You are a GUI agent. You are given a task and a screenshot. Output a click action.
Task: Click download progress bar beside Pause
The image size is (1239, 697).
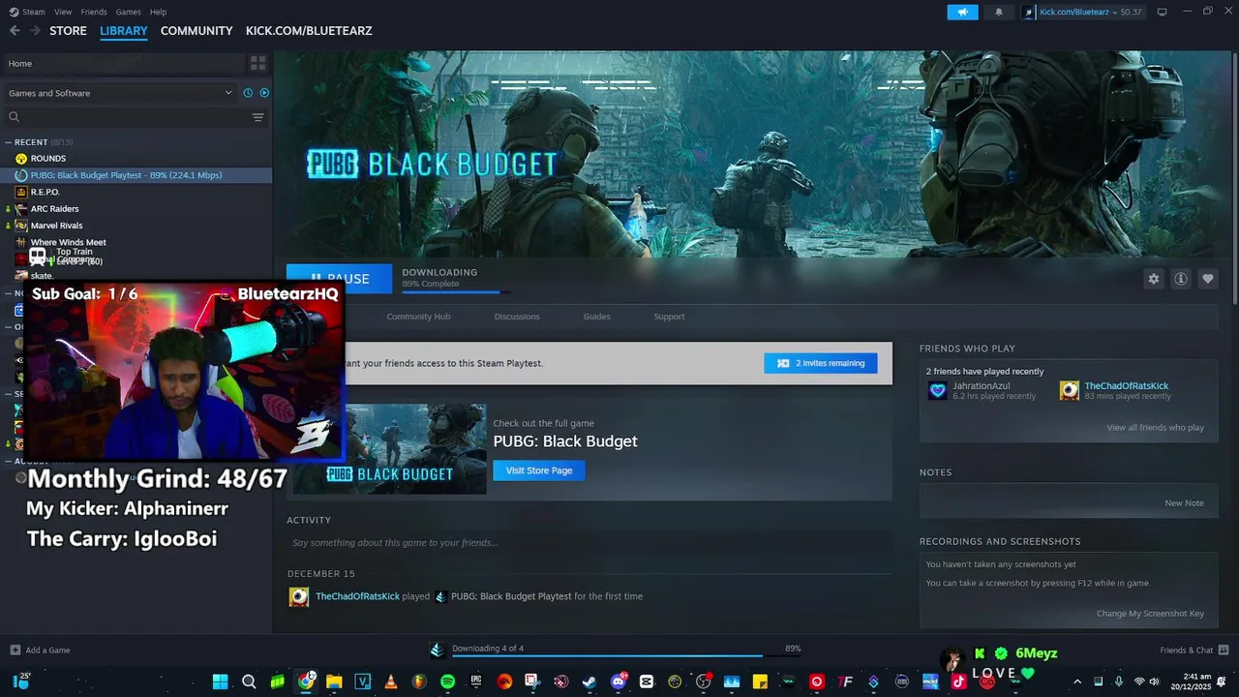click(x=456, y=291)
